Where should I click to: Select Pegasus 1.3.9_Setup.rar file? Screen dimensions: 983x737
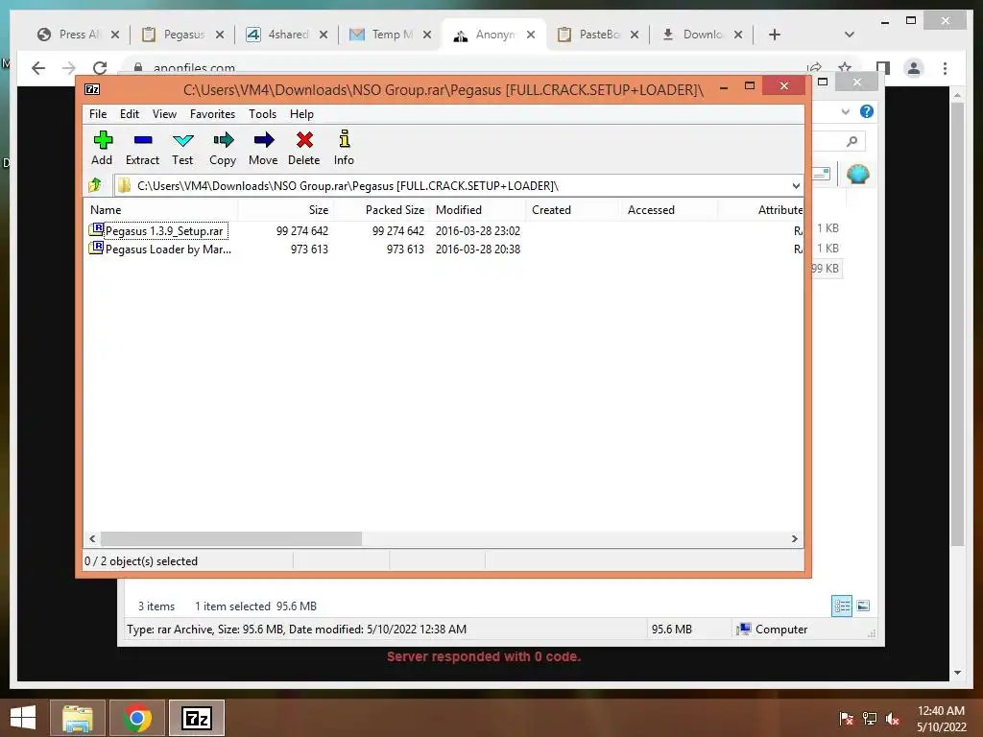(x=164, y=231)
